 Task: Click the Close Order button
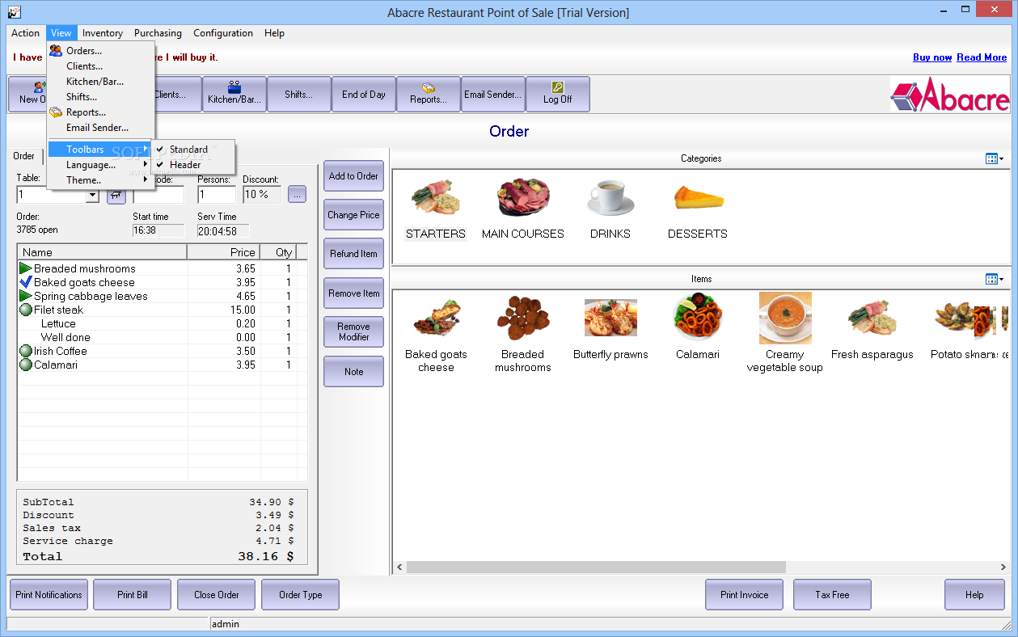point(217,595)
